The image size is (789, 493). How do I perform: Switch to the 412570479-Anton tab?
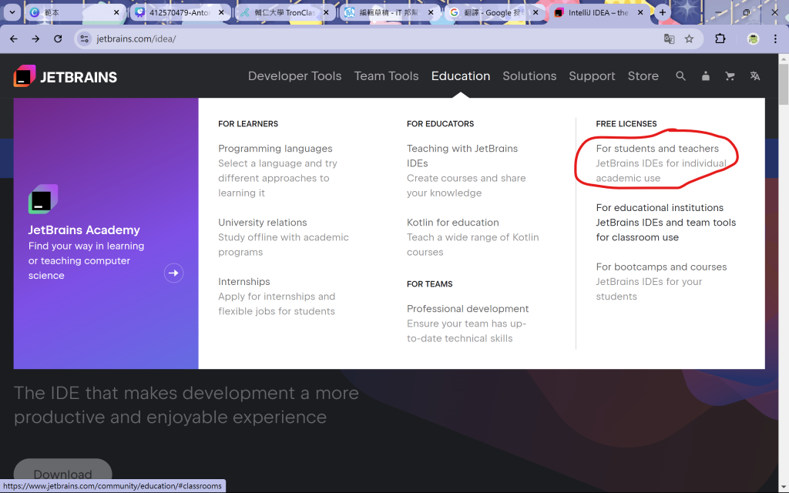tap(180, 12)
